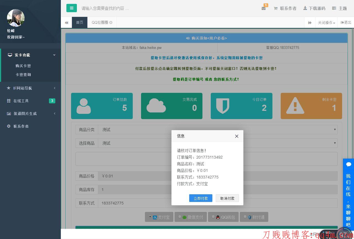
Task: Click the person icon on 订单总数 card
Action: (84, 106)
